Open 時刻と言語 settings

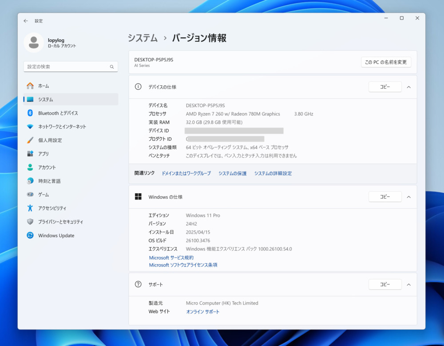[x=71, y=181]
